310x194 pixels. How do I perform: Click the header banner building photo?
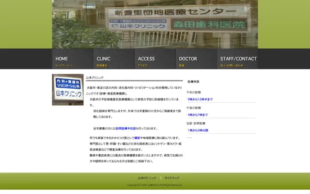pyautogui.click(x=155, y=24)
